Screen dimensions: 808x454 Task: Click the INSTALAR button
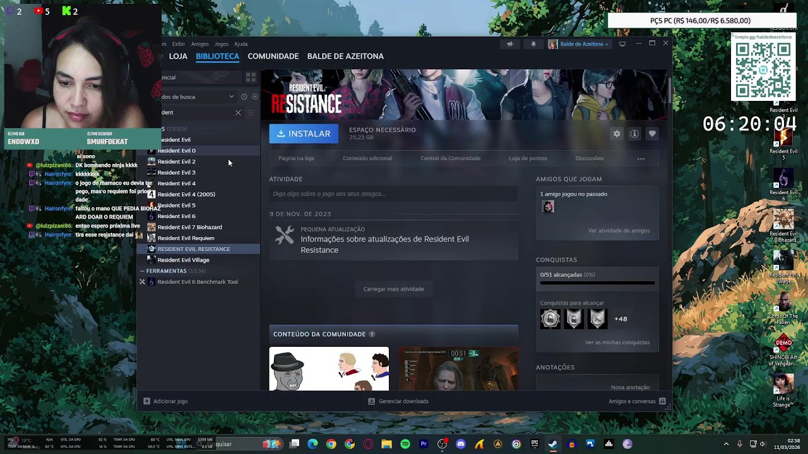304,134
